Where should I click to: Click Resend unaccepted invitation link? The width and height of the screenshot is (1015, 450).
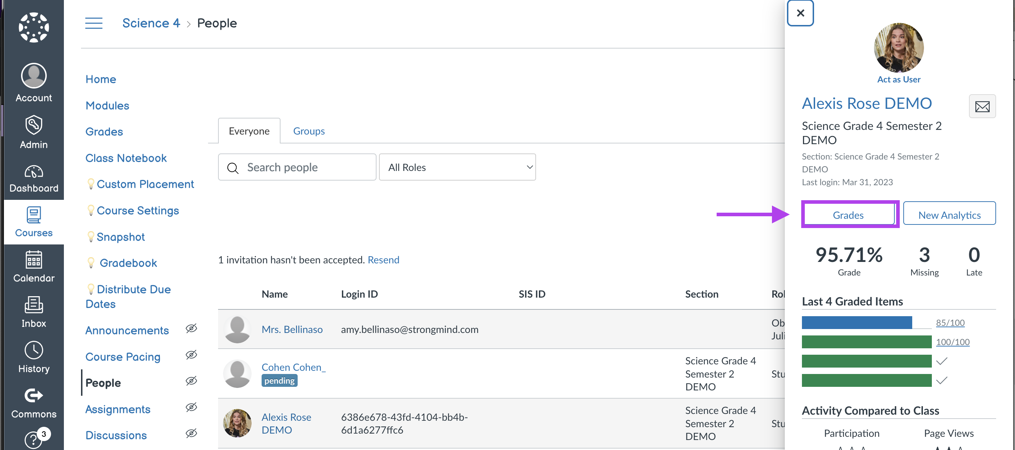(x=383, y=260)
